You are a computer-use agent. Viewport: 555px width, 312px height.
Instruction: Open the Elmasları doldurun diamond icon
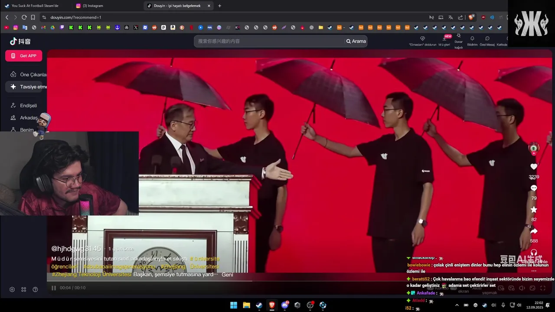point(422,39)
